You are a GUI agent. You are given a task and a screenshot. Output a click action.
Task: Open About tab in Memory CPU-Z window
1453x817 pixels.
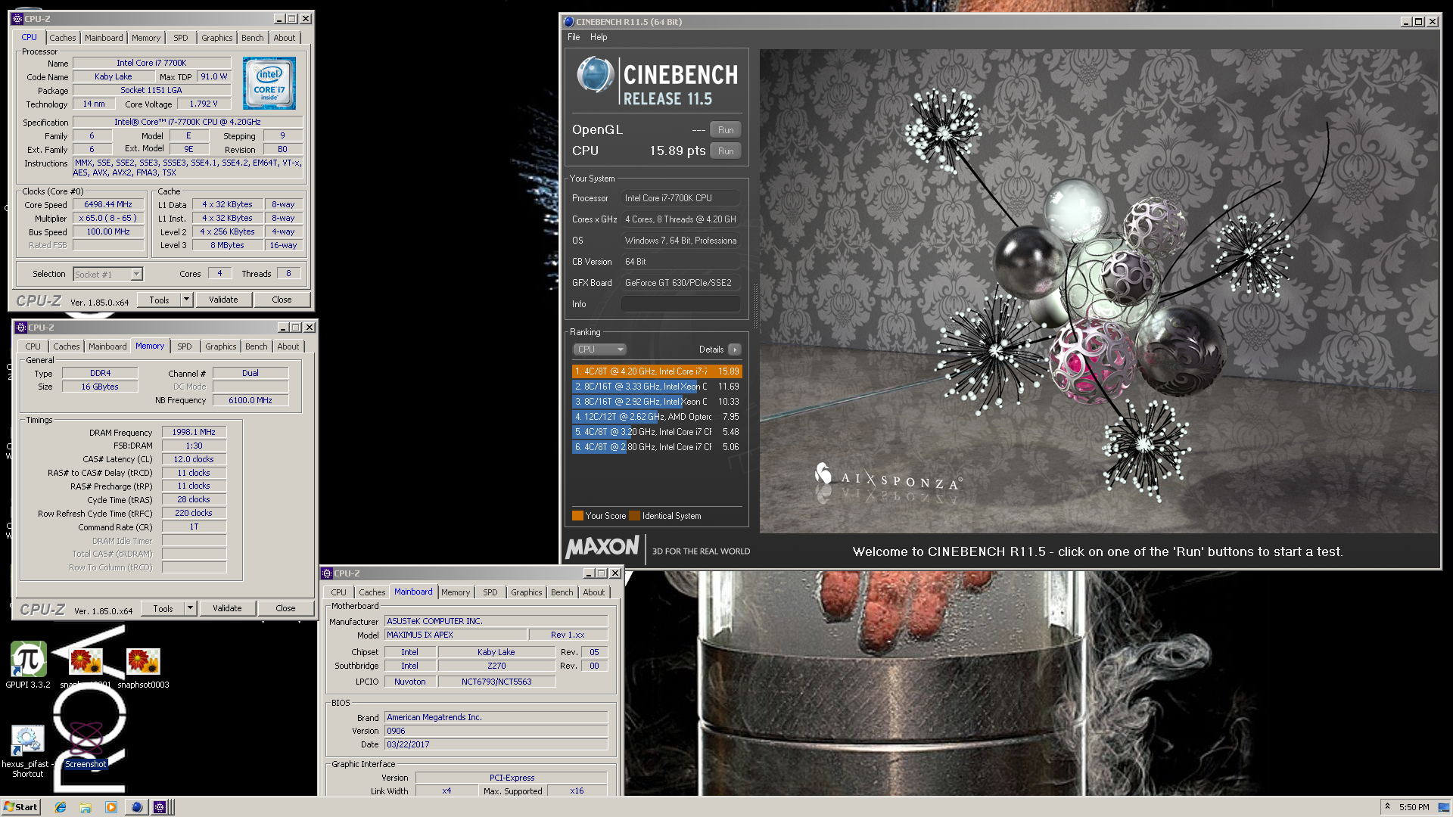point(288,346)
